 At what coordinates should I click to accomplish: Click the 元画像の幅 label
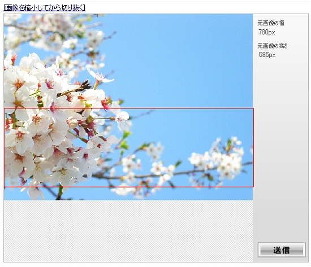pos(271,23)
